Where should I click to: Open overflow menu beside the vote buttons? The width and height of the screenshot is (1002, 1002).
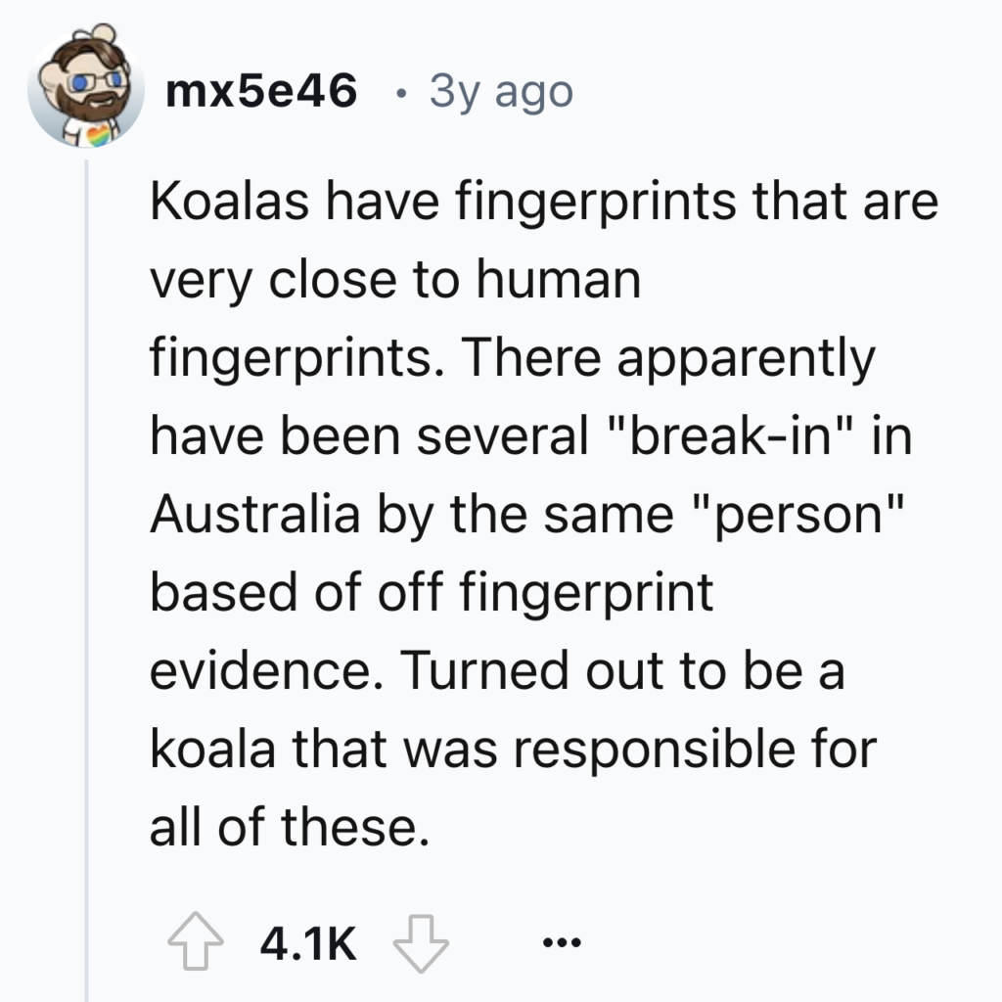coord(560,941)
